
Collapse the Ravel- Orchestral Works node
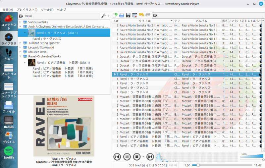click(20, 56)
